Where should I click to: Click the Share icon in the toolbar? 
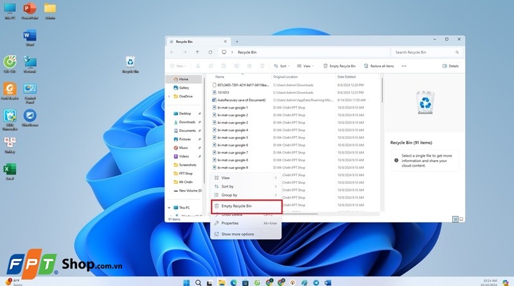[x=249, y=66]
